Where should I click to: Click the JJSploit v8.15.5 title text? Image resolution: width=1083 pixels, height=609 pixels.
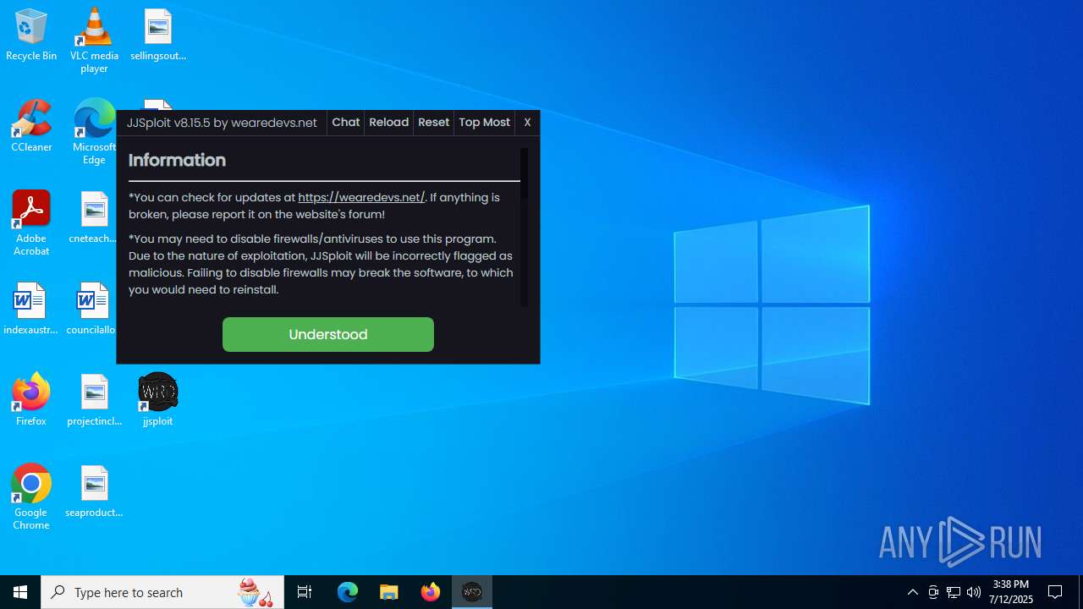pyautogui.click(x=222, y=123)
